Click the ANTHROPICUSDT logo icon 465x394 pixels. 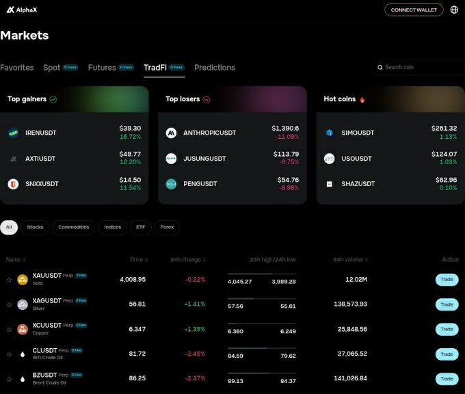click(171, 133)
